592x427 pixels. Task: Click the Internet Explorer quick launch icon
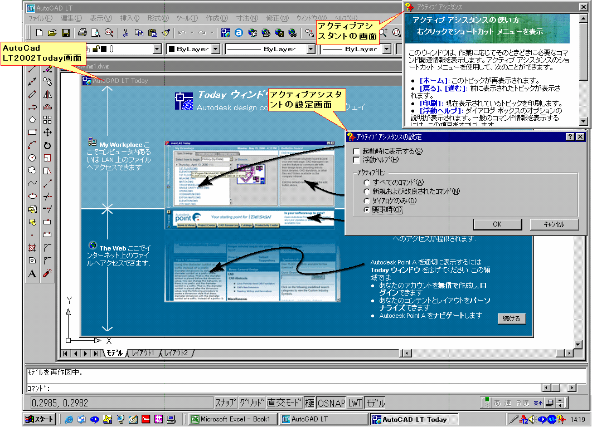(69, 419)
